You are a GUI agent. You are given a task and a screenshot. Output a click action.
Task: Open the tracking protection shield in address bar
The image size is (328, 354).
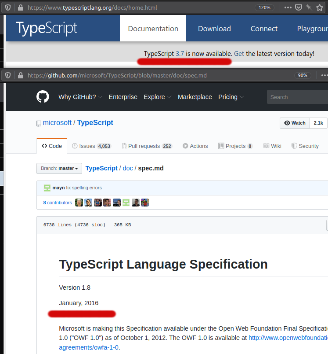(7, 7)
